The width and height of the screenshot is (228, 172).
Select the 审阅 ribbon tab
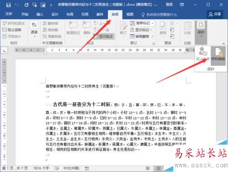(115, 15)
